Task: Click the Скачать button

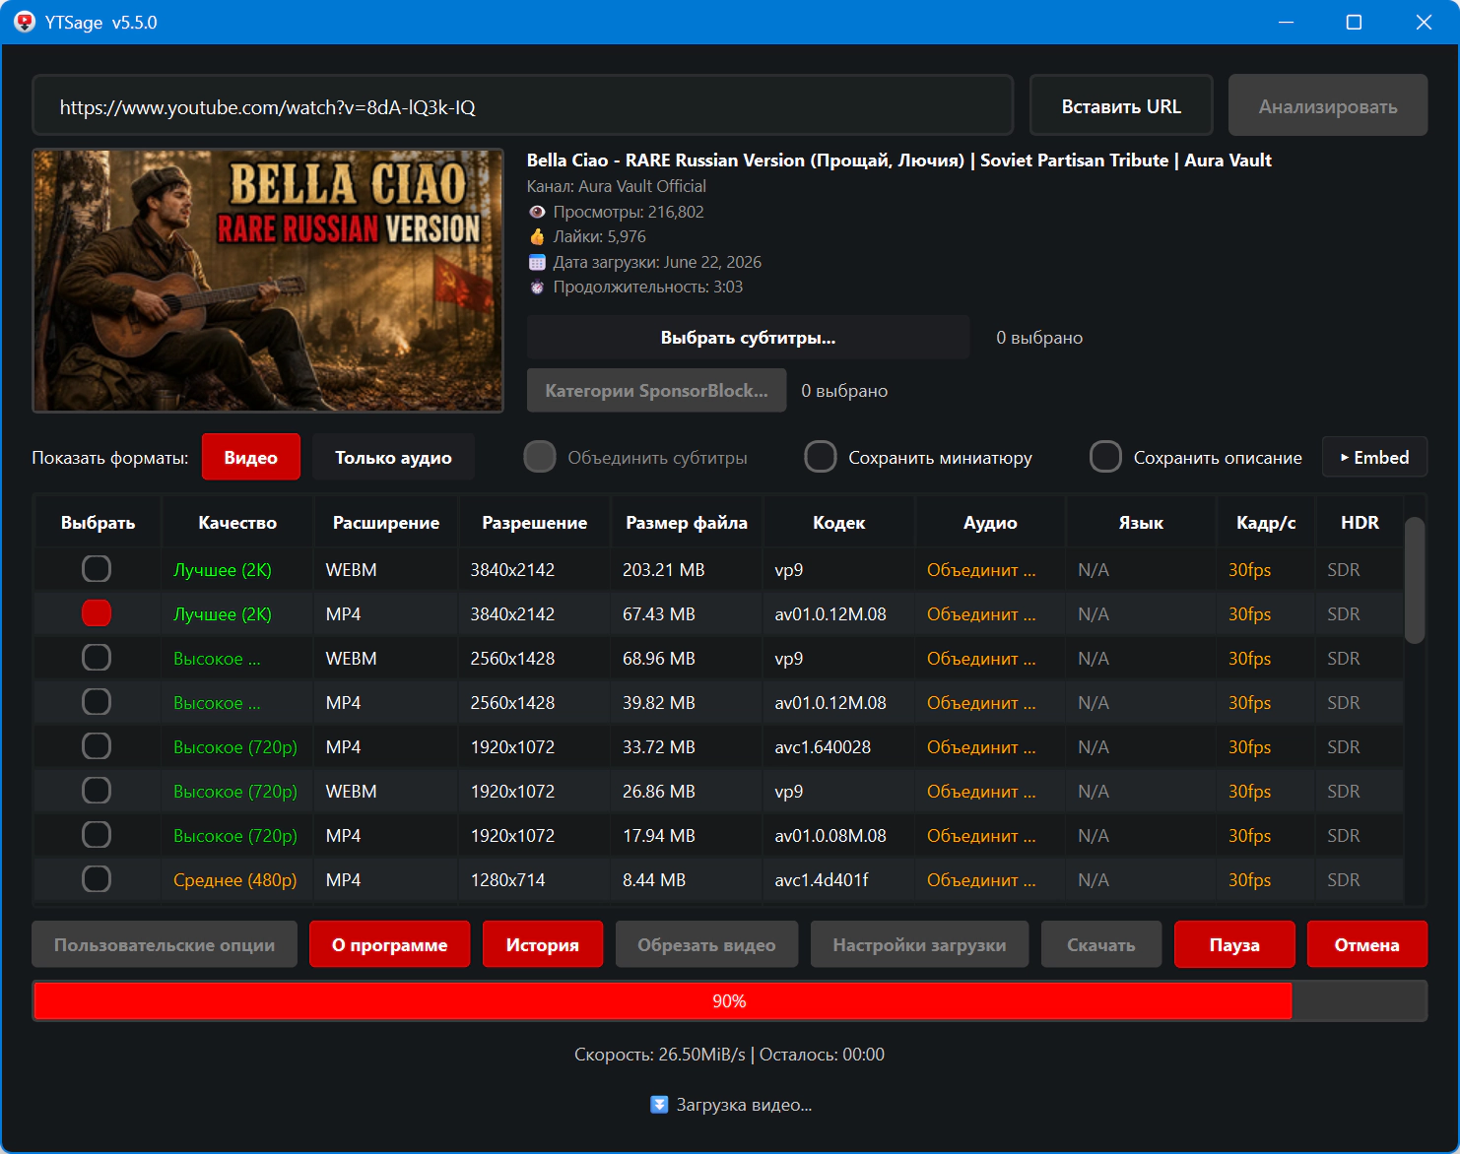Action: point(1101,944)
